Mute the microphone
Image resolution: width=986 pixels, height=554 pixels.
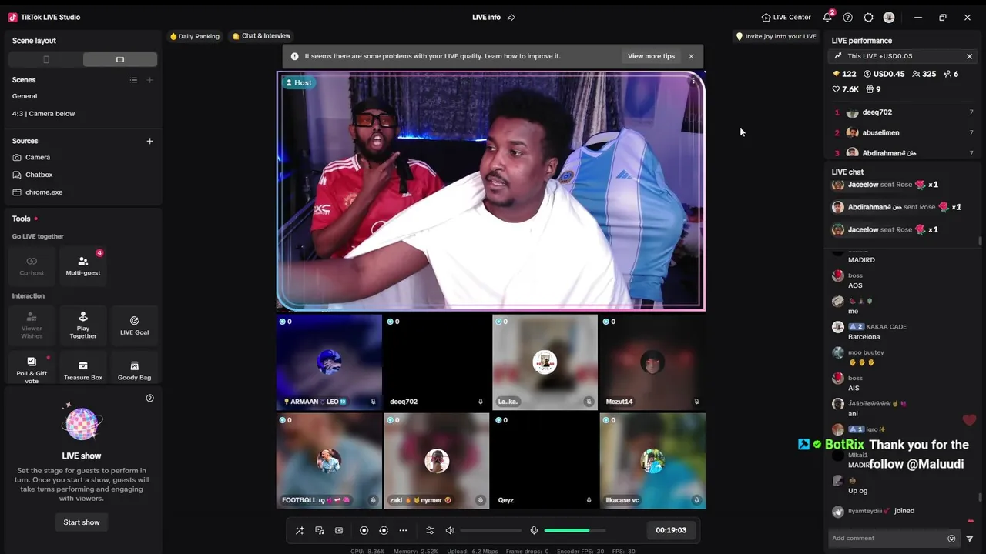[534, 530]
